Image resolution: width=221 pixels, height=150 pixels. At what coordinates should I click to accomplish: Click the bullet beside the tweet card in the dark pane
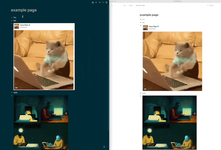tap(12, 24)
